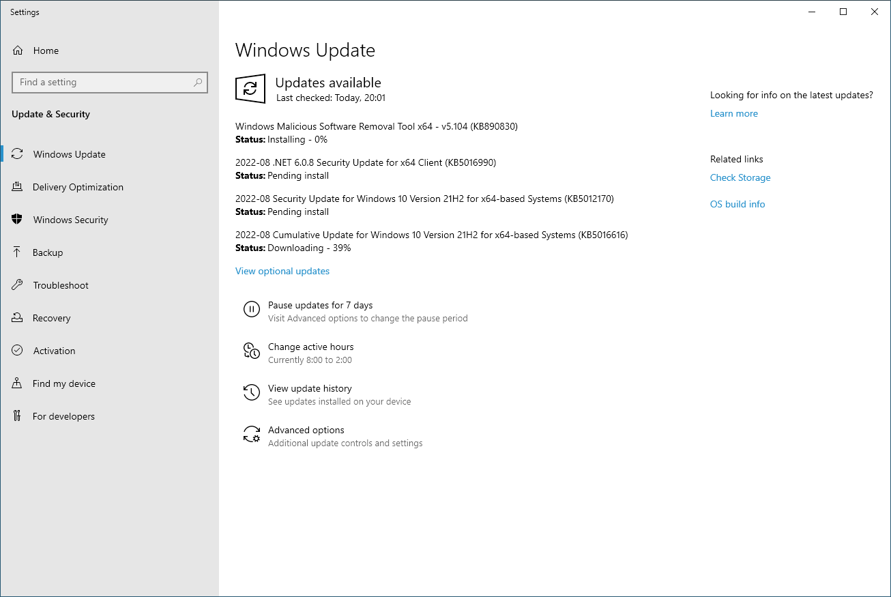Maximize the Settings window
The width and height of the screenshot is (891, 597).
coord(843,12)
